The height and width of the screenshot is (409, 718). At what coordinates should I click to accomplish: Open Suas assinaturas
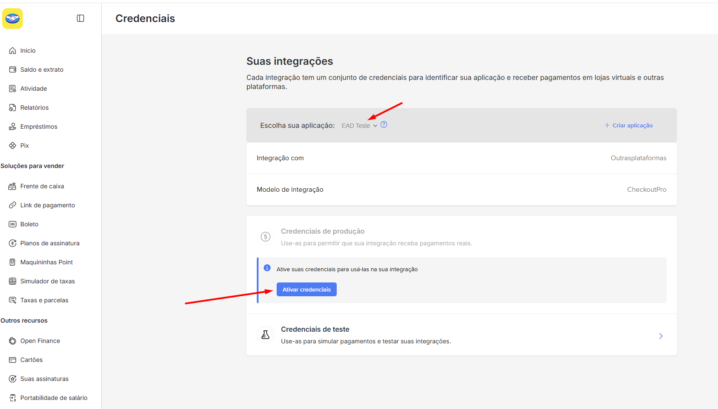pos(45,379)
